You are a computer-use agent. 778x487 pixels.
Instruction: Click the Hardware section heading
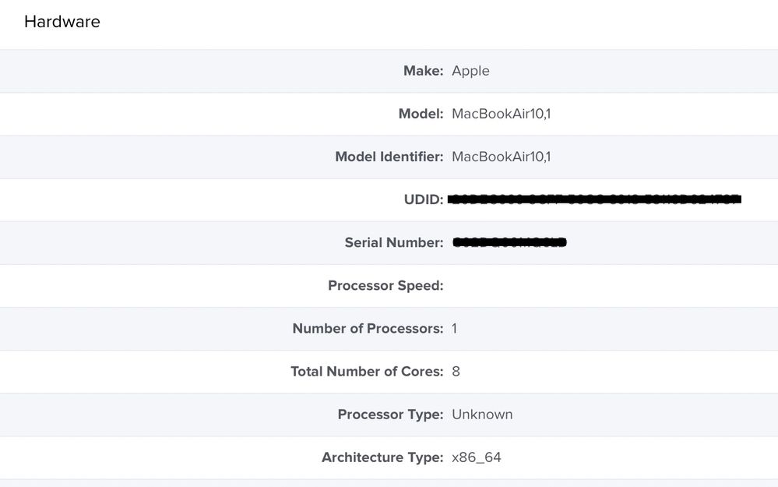click(62, 22)
